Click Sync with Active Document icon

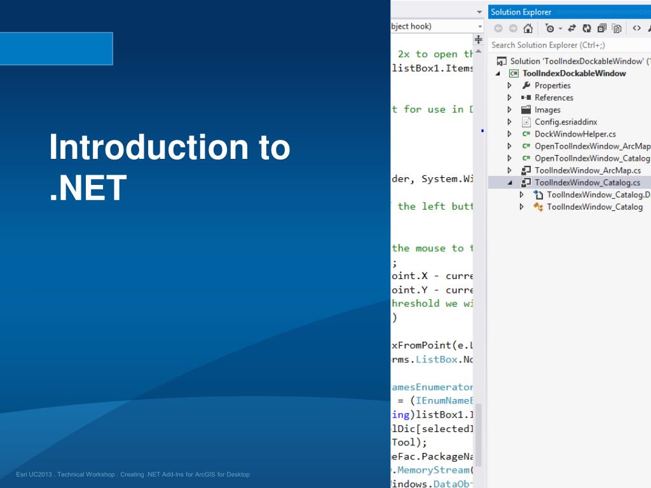click(x=572, y=28)
